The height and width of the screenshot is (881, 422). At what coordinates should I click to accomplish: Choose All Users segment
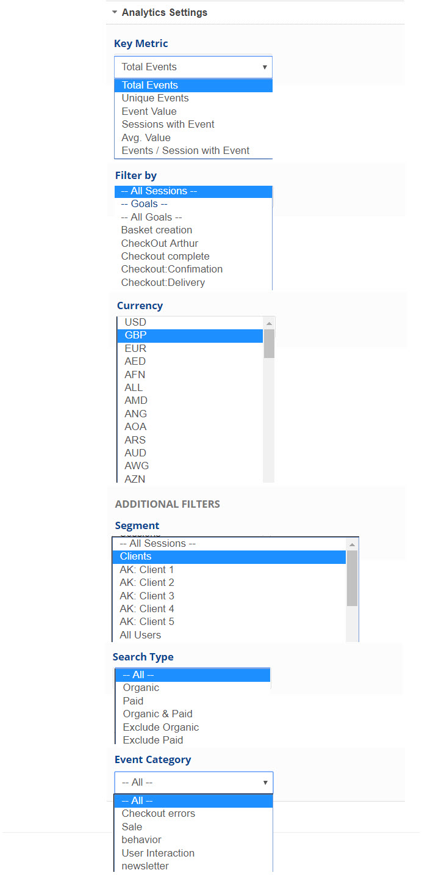pos(140,635)
